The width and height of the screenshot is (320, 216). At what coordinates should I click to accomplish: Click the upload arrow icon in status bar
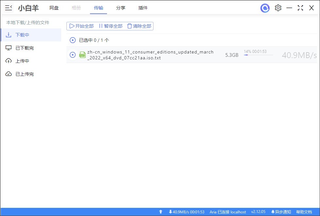[x=161, y=212]
